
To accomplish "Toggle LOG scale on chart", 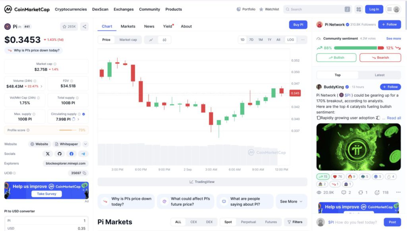I will click(x=291, y=40).
